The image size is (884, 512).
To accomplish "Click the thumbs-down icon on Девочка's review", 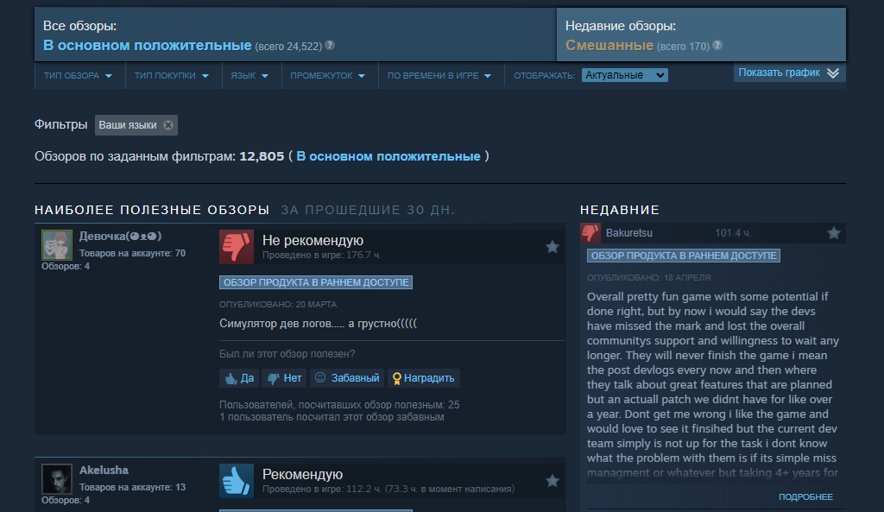I will [237, 247].
